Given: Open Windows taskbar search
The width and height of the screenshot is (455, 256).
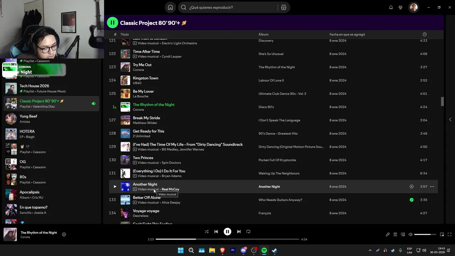Looking at the screenshot, I should point(191,250).
